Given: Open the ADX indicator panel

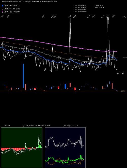Looking at the screenshot, I should coord(65,148).
